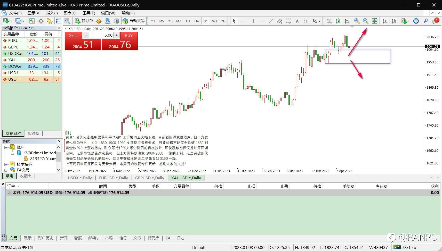Screen dimensions: 442x251
Task: Draw a horizontal line tool
Action: point(262,21)
